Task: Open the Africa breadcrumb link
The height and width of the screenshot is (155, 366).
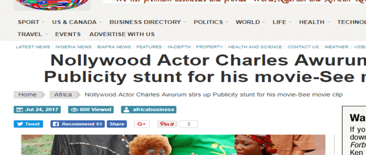Action: [x=63, y=95]
